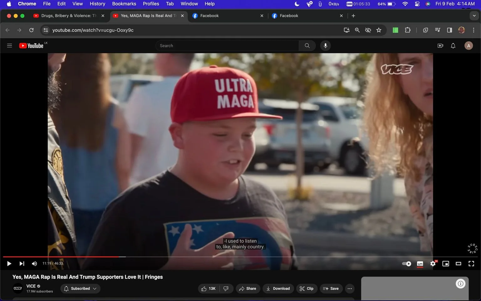481x301 pixels.
Task: Switch to miniplayer mode
Action: pos(446,264)
